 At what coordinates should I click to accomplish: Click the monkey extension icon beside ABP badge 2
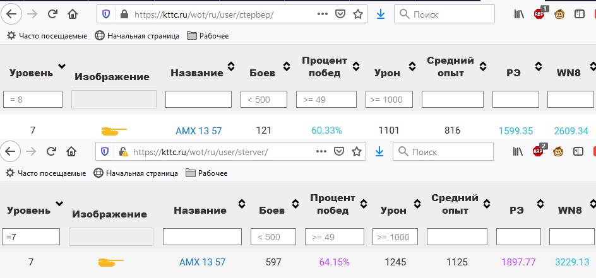click(559, 151)
